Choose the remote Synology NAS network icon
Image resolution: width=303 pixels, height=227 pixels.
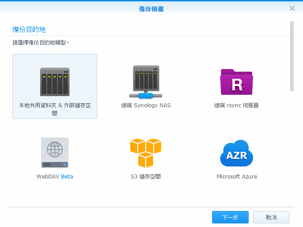(x=146, y=82)
